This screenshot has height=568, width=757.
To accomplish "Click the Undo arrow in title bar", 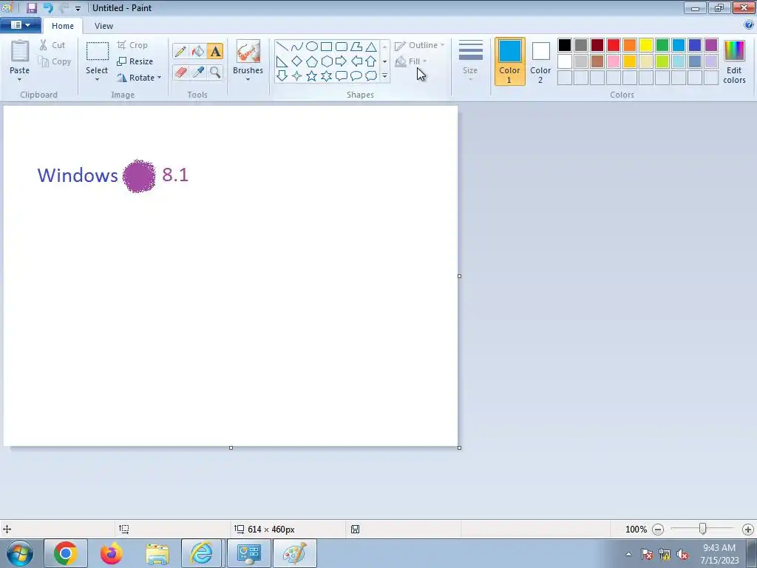I will tap(48, 8).
